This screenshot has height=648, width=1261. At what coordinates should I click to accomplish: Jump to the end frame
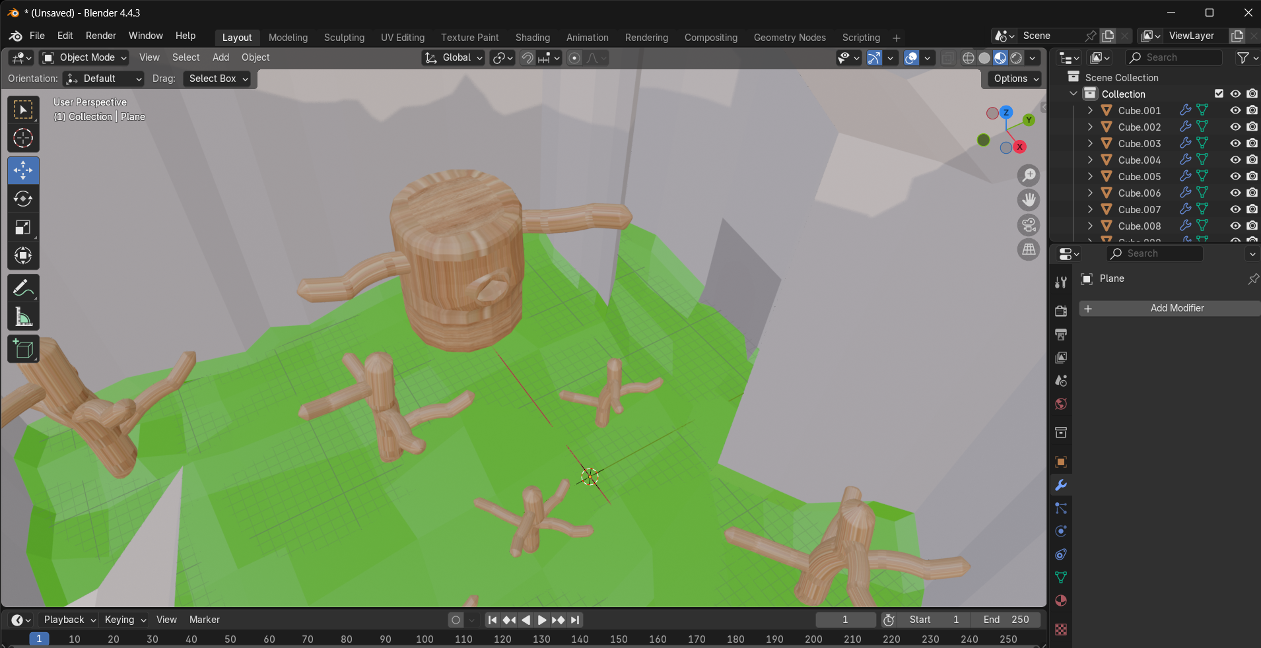[x=575, y=620]
